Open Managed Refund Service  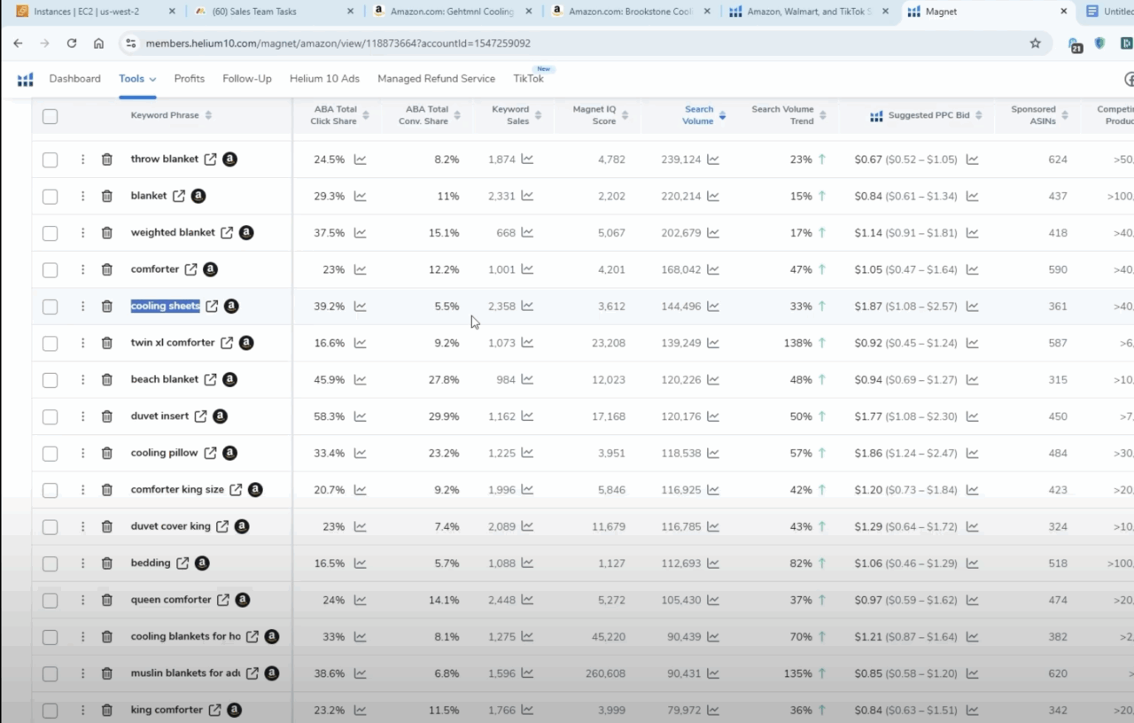click(x=436, y=78)
